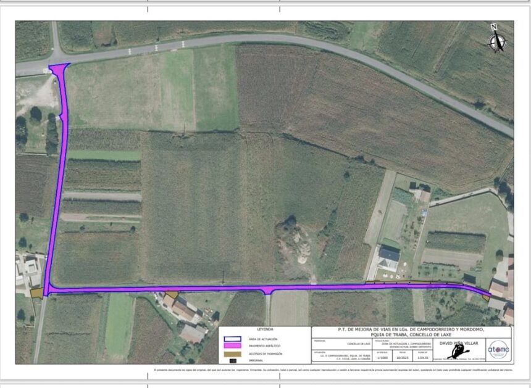
Task: Click the tan concrete access at the road's west end
Action: 36,293
